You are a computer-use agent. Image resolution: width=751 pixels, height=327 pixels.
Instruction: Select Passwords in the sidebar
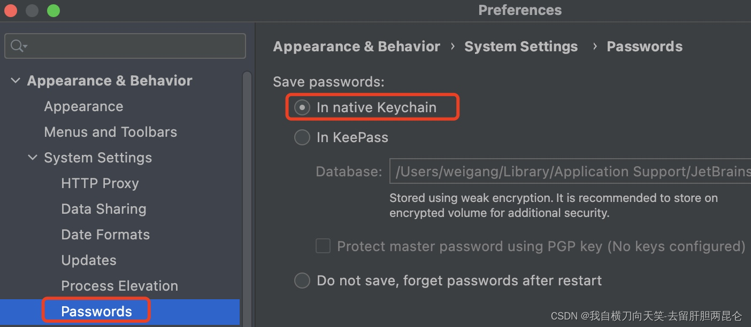(x=96, y=311)
